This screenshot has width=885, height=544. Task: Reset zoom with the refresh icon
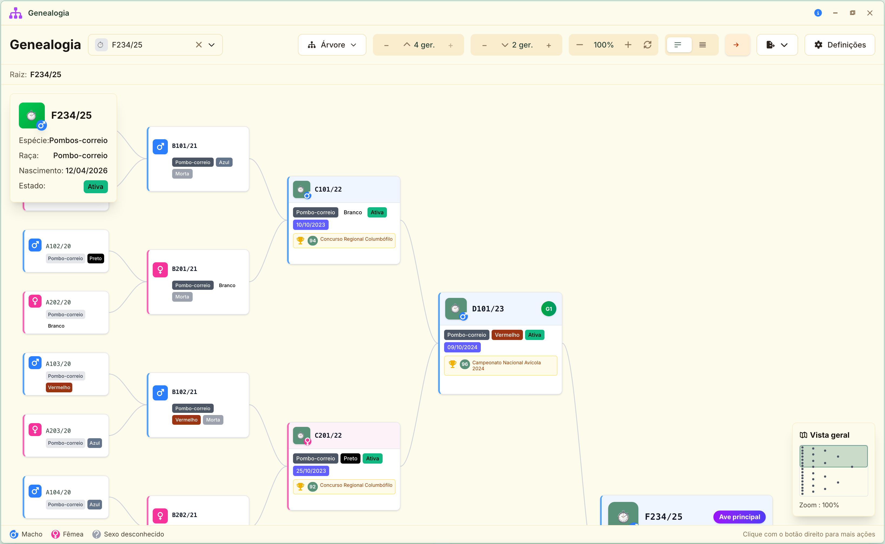(x=648, y=45)
